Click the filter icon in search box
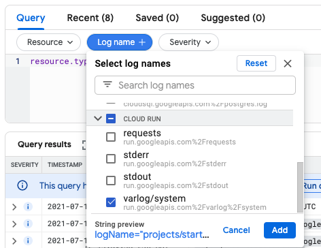This screenshot has width=321, height=248. [107, 84]
